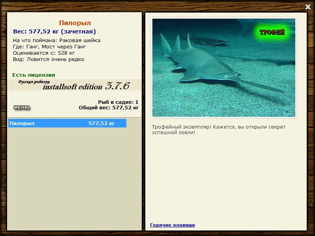Click the green ТРОФЕЙ badge
The height and width of the screenshot is (236, 315).
(x=272, y=32)
